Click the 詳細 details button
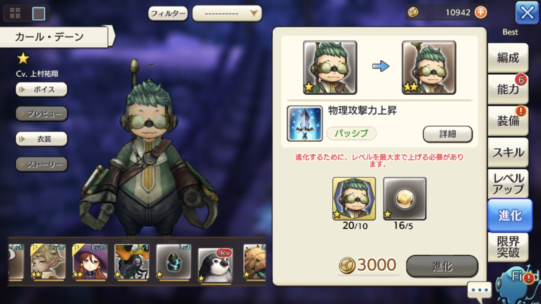The width and height of the screenshot is (541, 304). tap(448, 134)
